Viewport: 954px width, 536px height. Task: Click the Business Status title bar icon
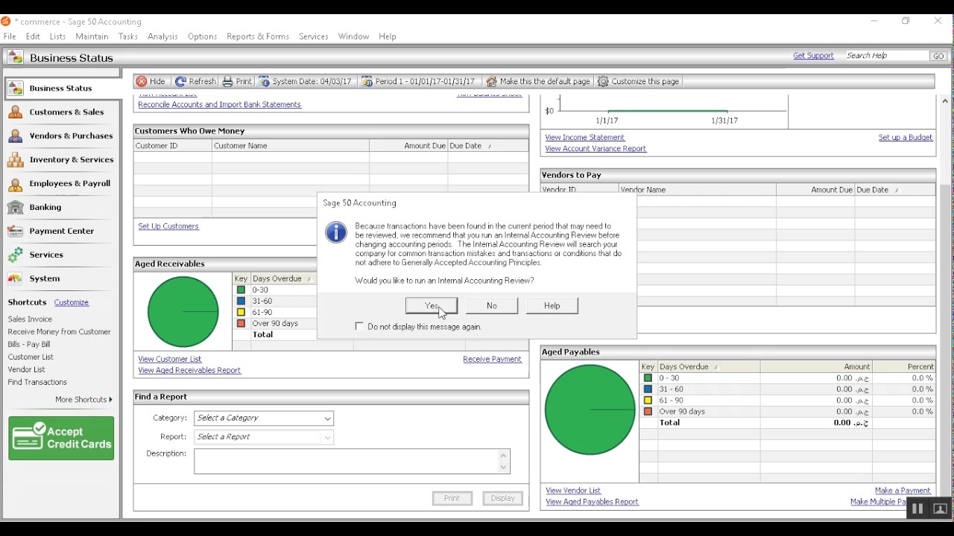(15, 57)
